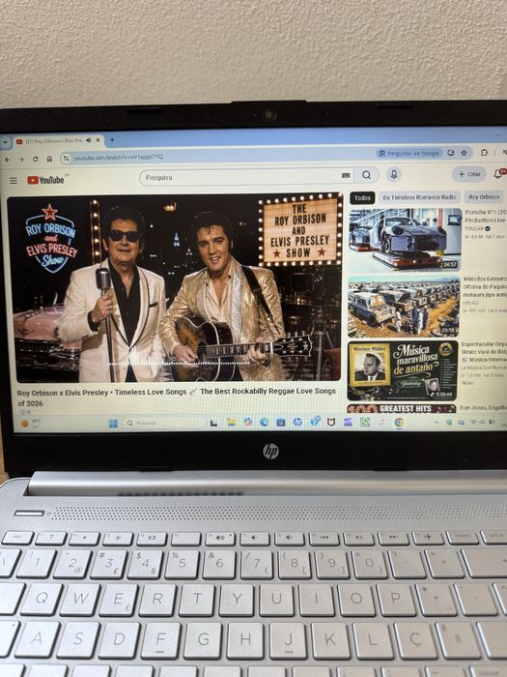Image resolution: width=507 pixels, height=677 pixels.
Task: Click Perguntar ao Google button
Action: [409, 153]
